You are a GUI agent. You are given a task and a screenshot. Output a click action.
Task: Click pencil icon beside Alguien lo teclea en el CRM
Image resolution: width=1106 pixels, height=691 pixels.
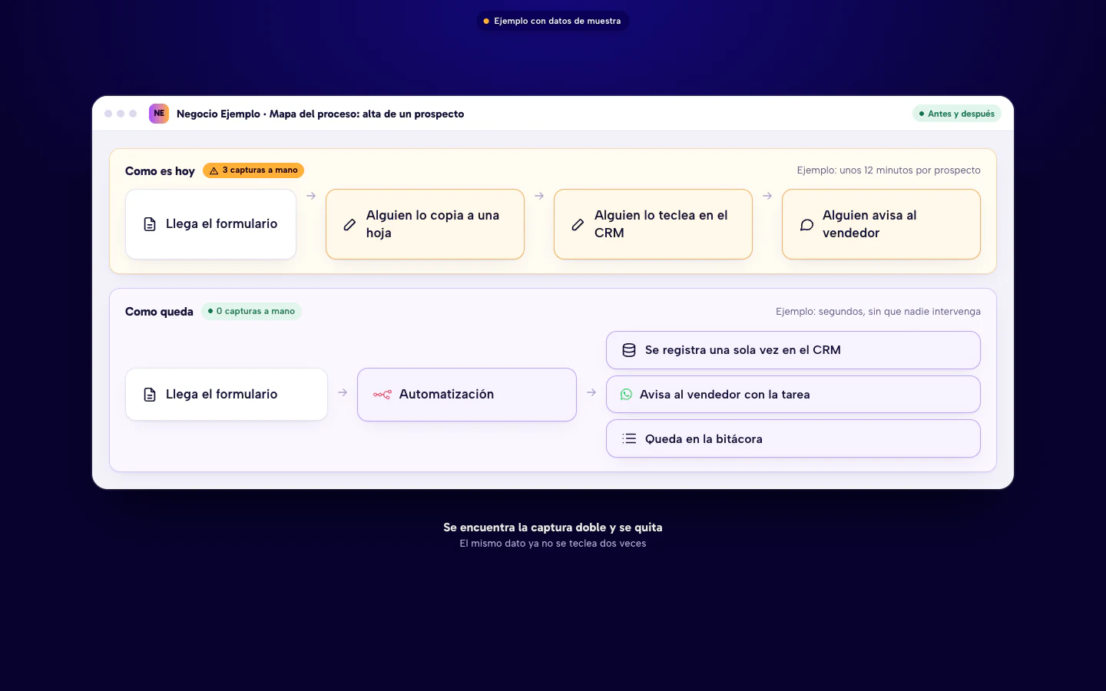pos(578,225)
